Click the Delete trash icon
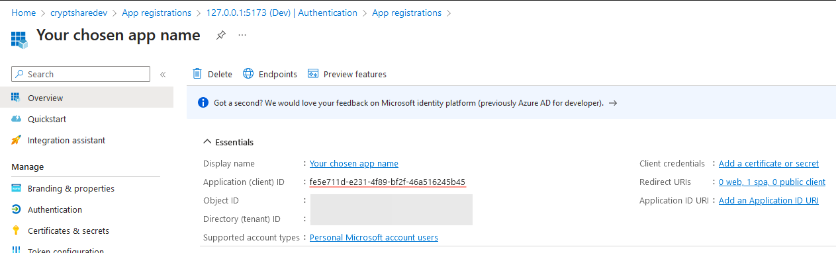 (197, 74)
